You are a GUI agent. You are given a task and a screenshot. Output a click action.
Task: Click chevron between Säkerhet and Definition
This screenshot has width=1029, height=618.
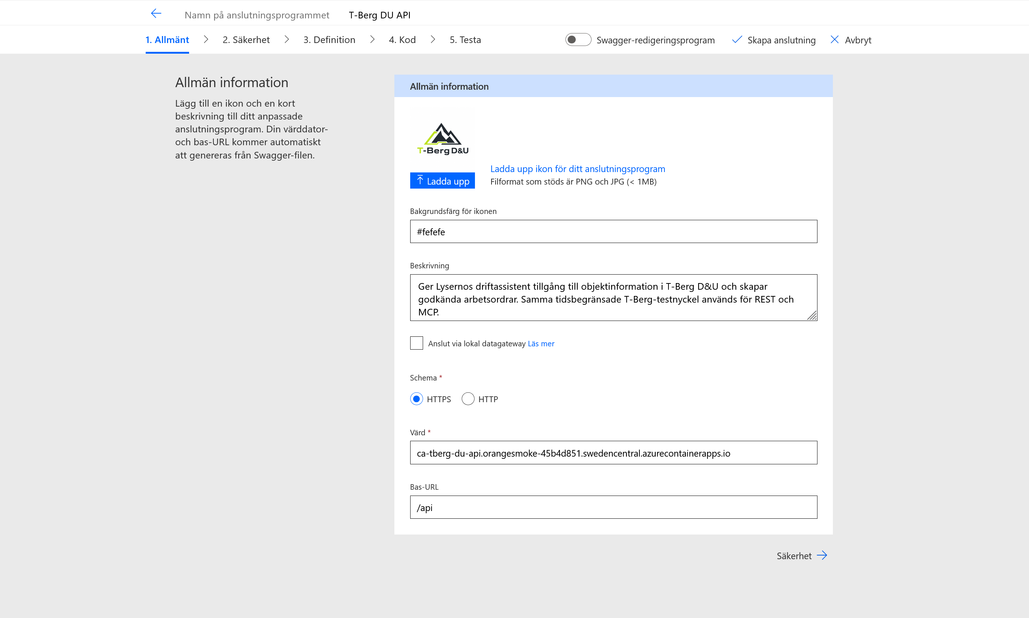tap(287, 40)
